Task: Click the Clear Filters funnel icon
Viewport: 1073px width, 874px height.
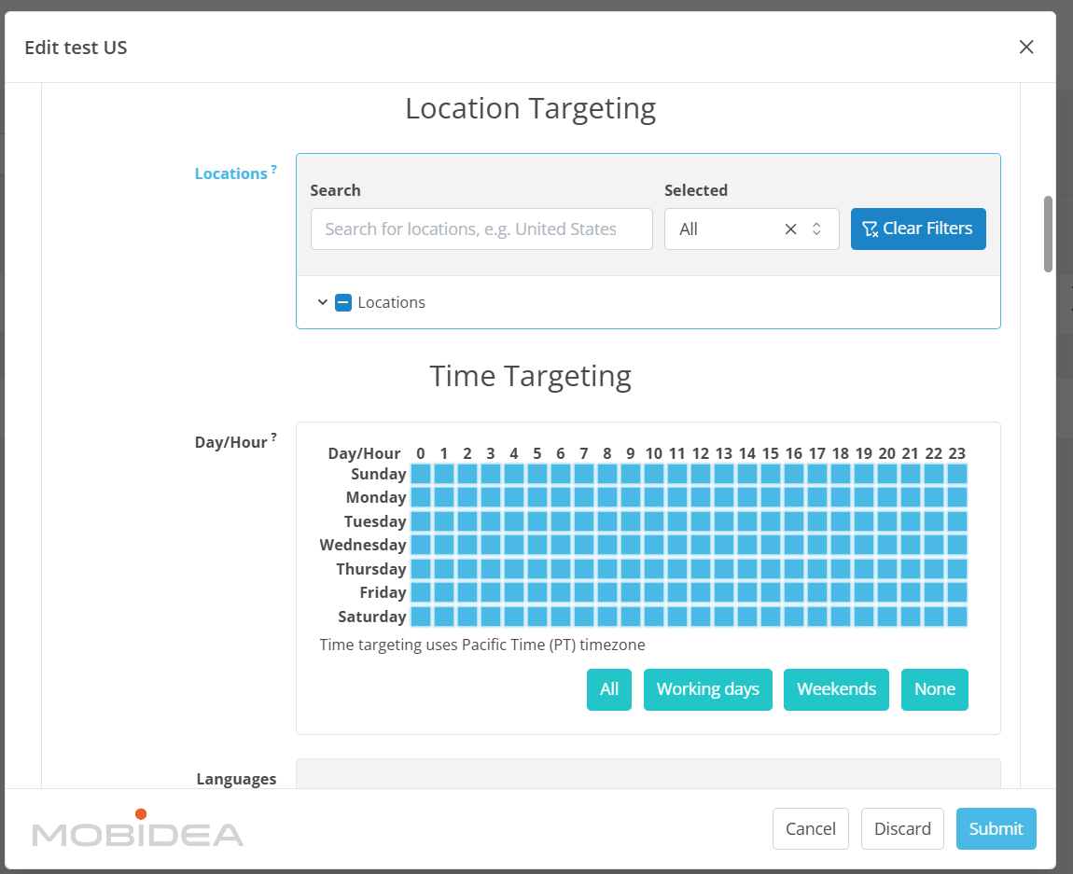Action: [x=871, y=229]
